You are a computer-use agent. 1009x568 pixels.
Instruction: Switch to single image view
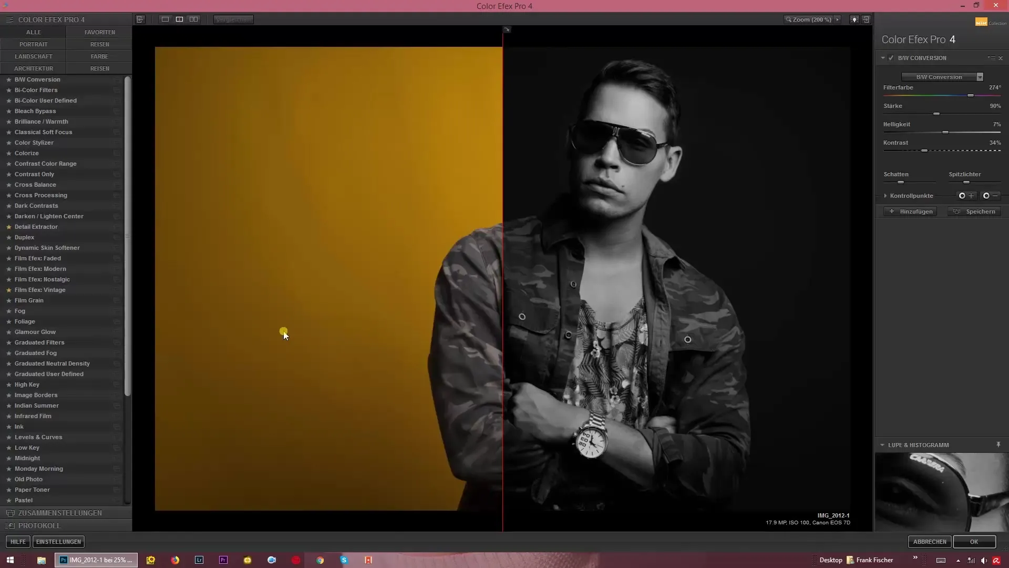tap(165, 19)
